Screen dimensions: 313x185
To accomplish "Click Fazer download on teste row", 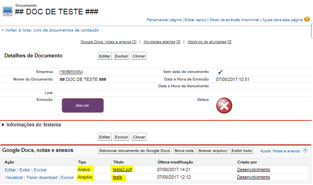I will click(x=42, y=177).
